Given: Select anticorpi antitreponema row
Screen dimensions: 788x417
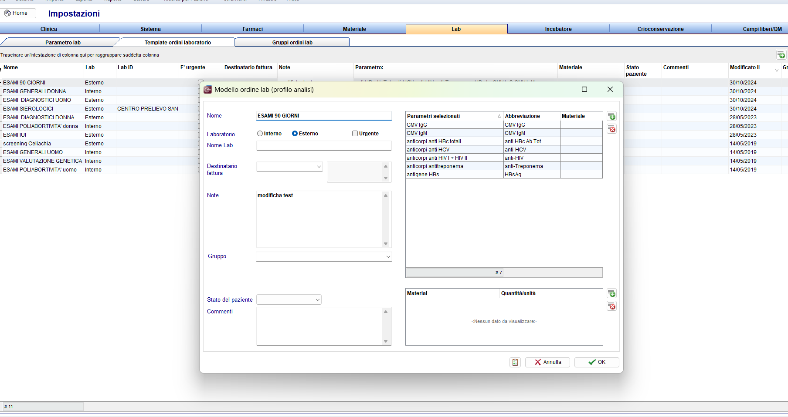Looking at the screenshot, I should (x=504, y=166).
